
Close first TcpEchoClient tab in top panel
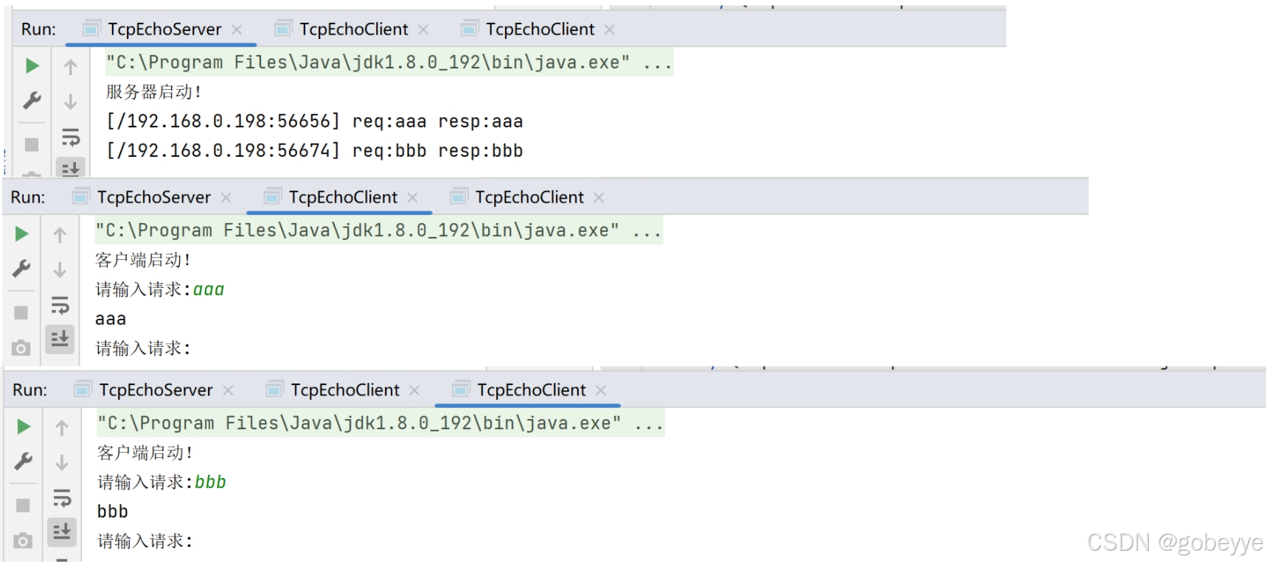pyautogui.click(x=423, y=29)
